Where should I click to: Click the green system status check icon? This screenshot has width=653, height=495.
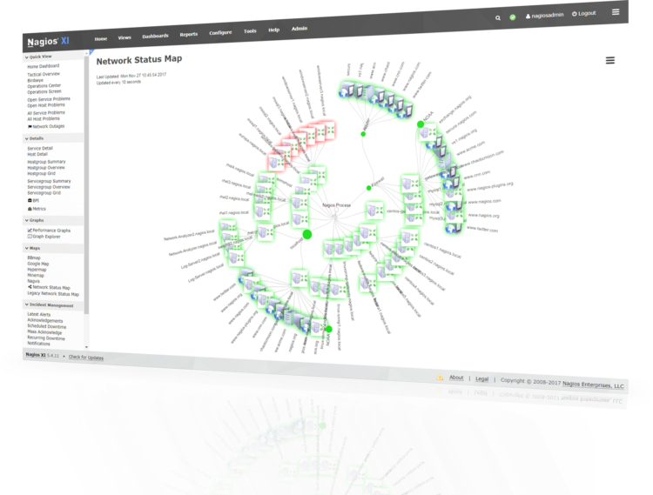click(513, 17)
